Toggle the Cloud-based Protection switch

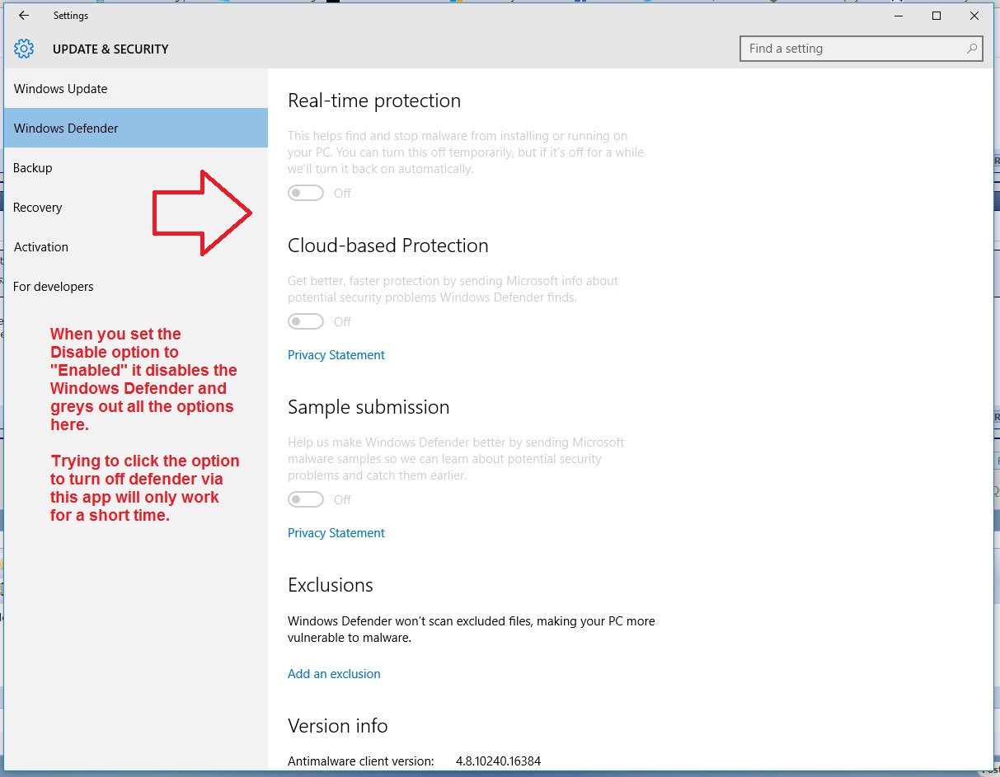click(306, 321)
